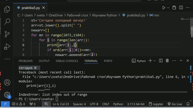
Task: Click the Рабочий стол breadcrumb segment
Action: [78, 15]
